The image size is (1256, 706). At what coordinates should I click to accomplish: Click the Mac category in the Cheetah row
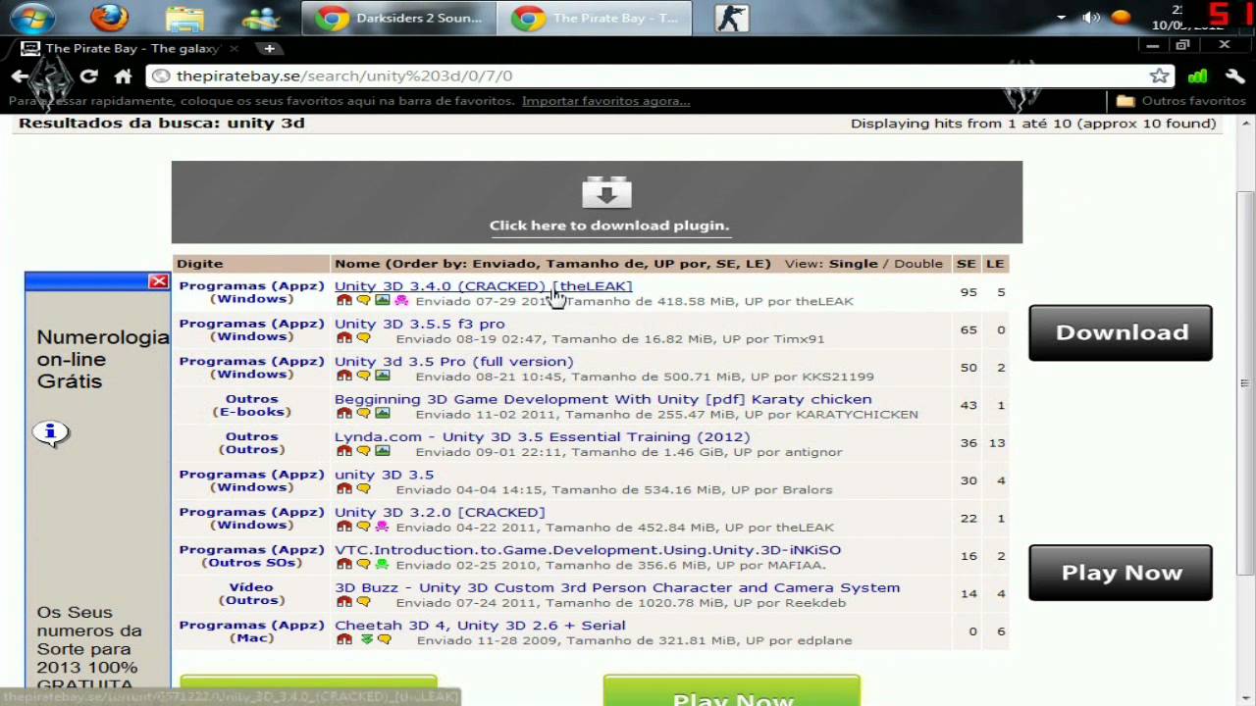pos(251,637)
